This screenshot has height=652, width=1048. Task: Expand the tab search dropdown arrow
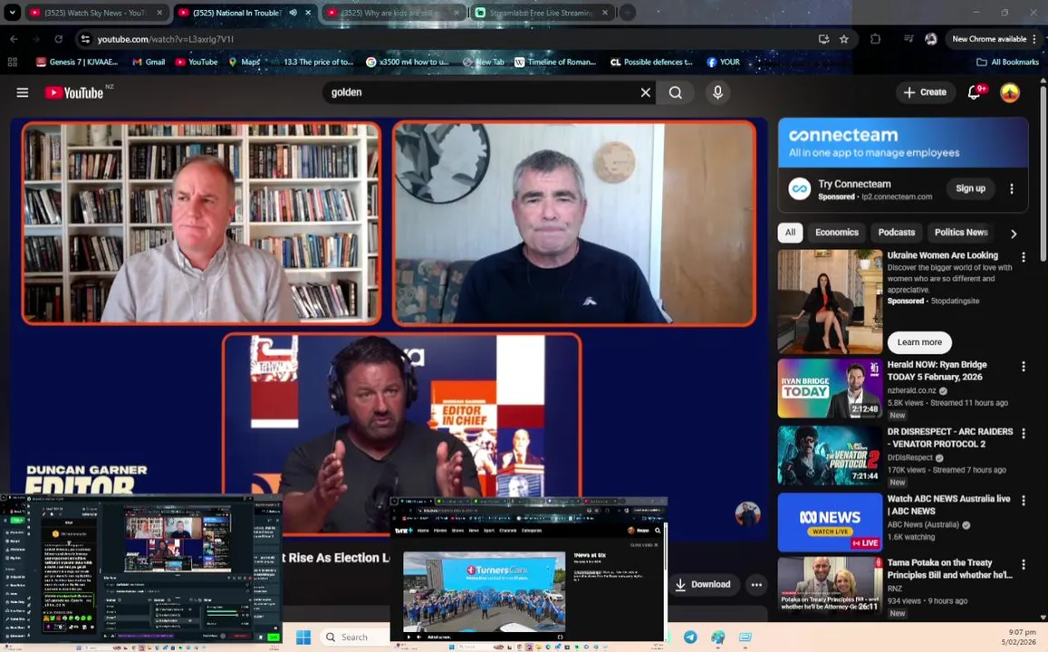tap(12, 12)
